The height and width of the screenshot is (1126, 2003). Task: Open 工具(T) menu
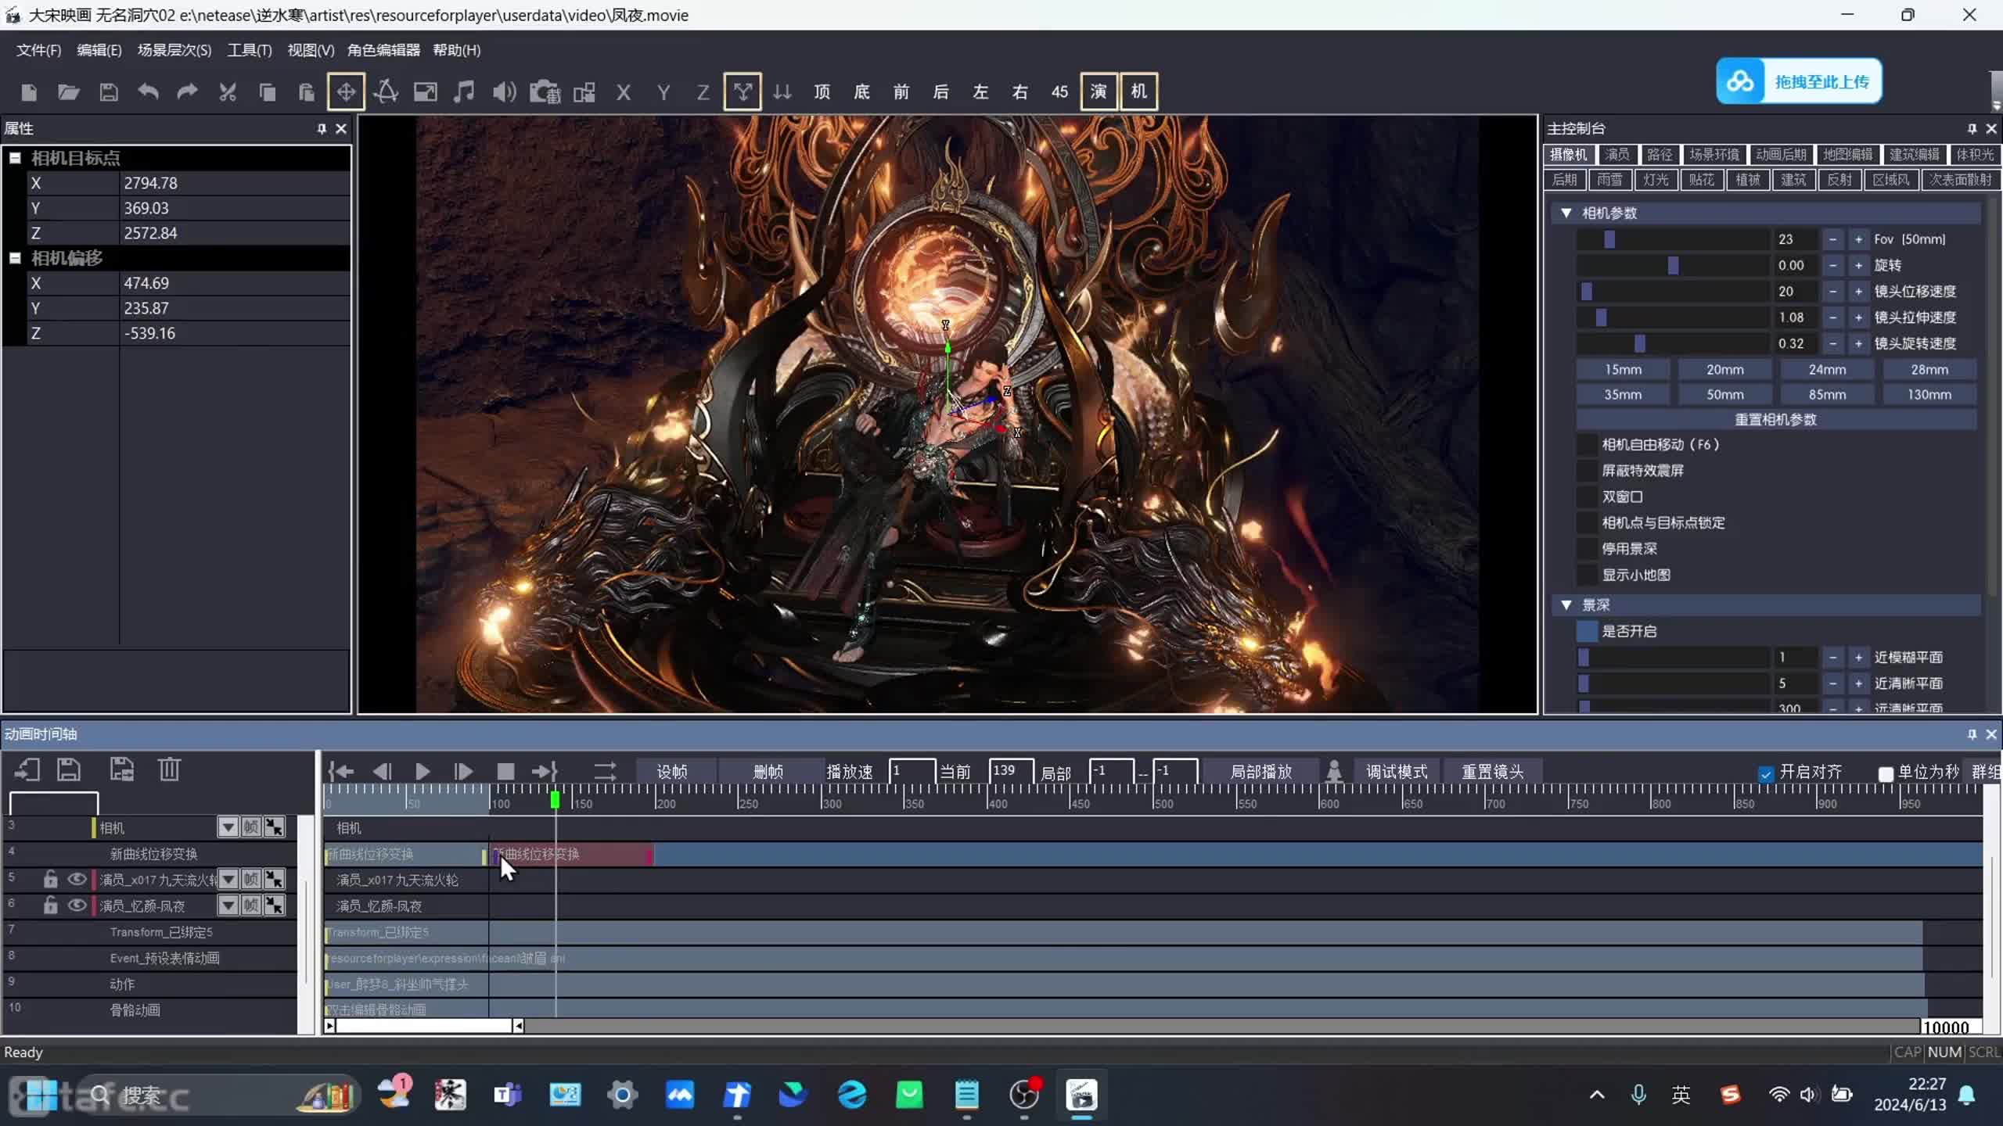(x=249, y=50)
